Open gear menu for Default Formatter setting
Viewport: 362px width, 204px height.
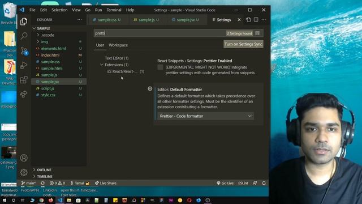coord(150,88)
